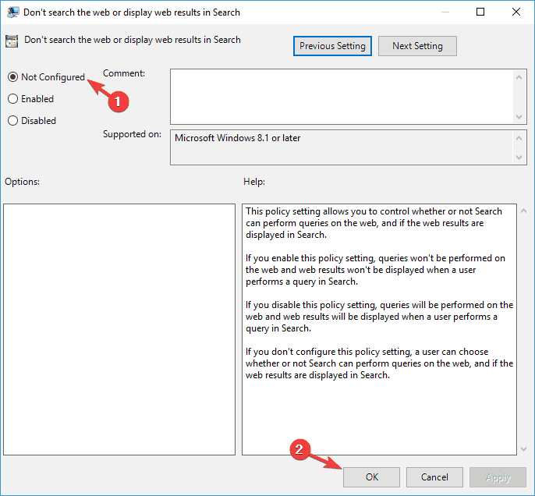Viewport: 535px width, 496px height.
Task: Click the policy heading below title bar
Action: pyautogui.click(x=133, y=40)
